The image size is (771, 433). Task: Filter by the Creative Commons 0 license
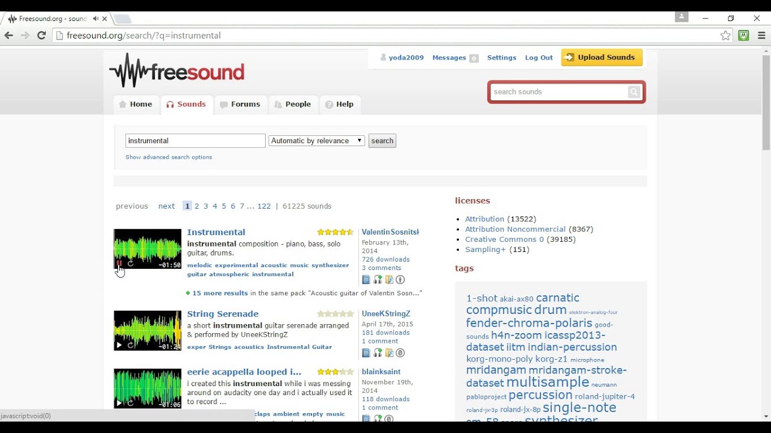(x=504, y=239)
